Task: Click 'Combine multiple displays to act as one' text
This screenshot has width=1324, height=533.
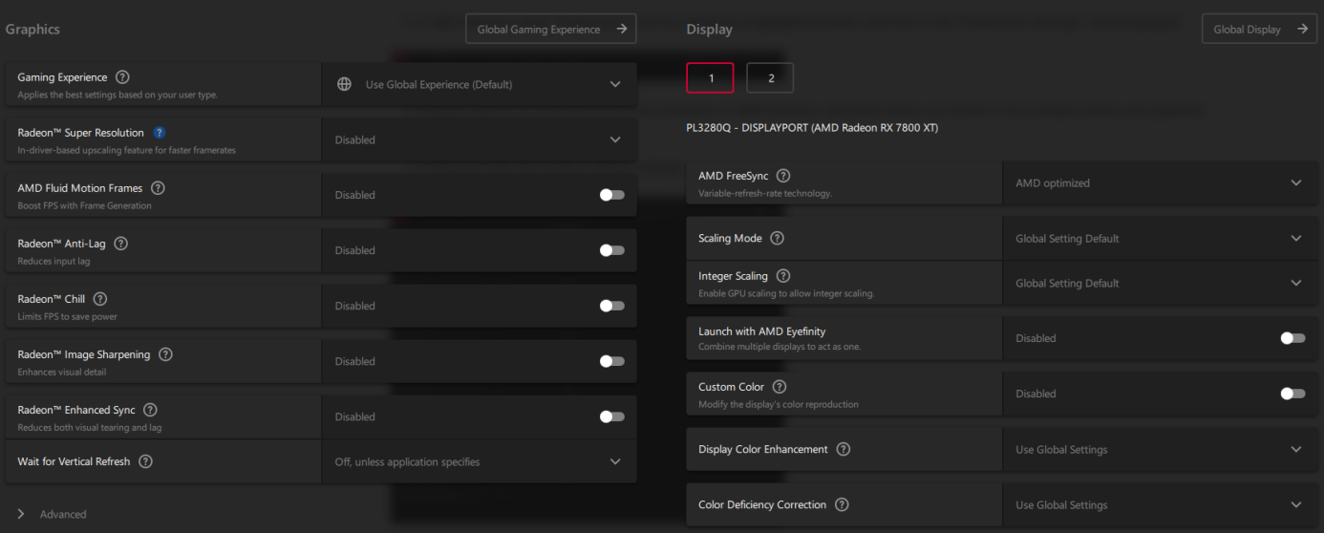Action: pos(779,347)
